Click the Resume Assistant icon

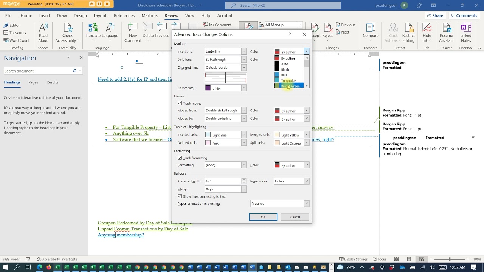pos(446,33)
